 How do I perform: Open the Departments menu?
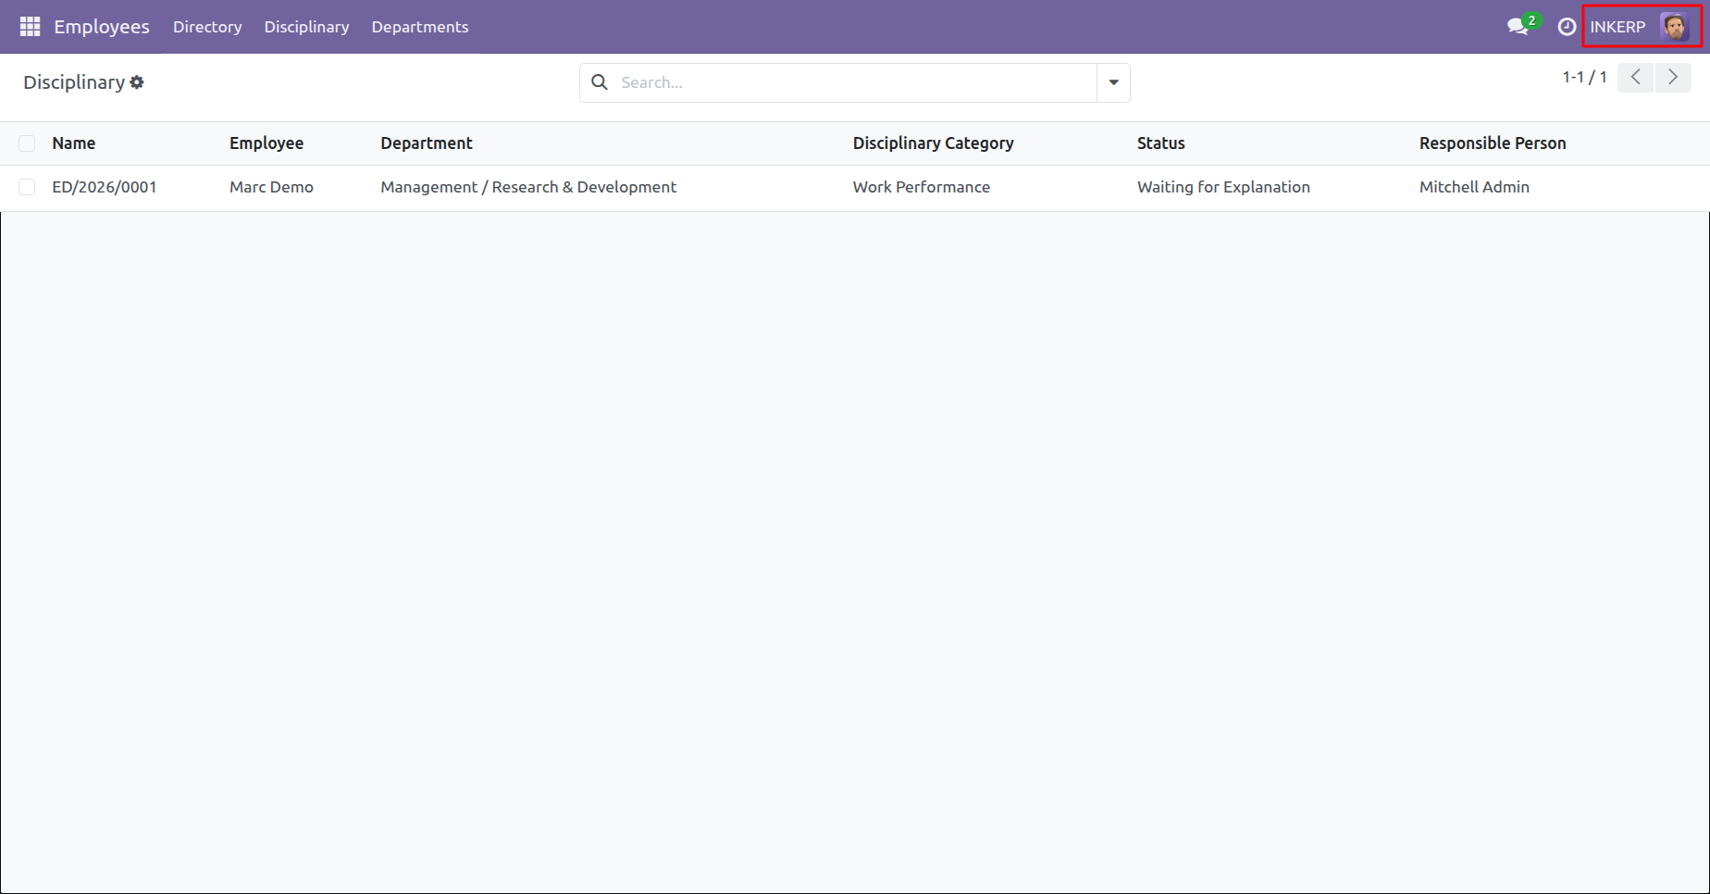point(420,27)
